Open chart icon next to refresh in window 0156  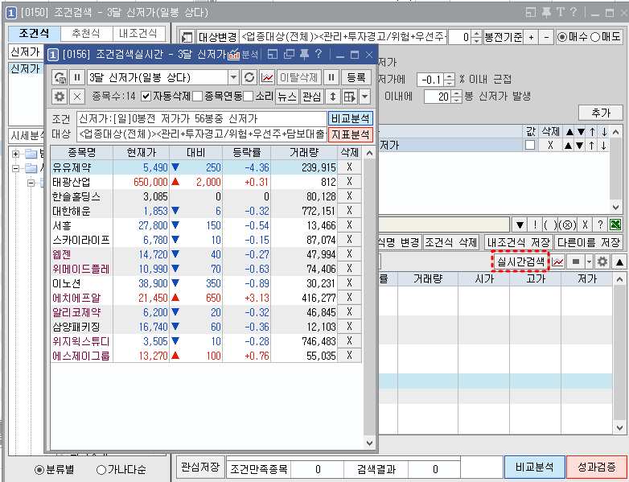pos(267,77)
